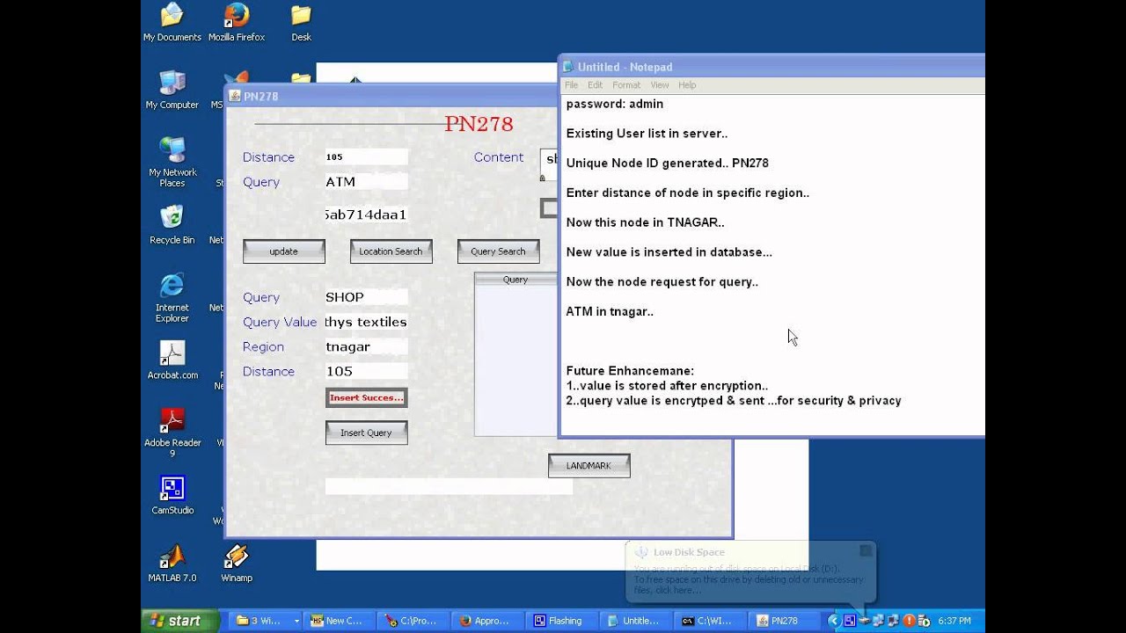Open Adobe Reader 9 shortcut
The image size is (1126, 633).
coord(172,433)
